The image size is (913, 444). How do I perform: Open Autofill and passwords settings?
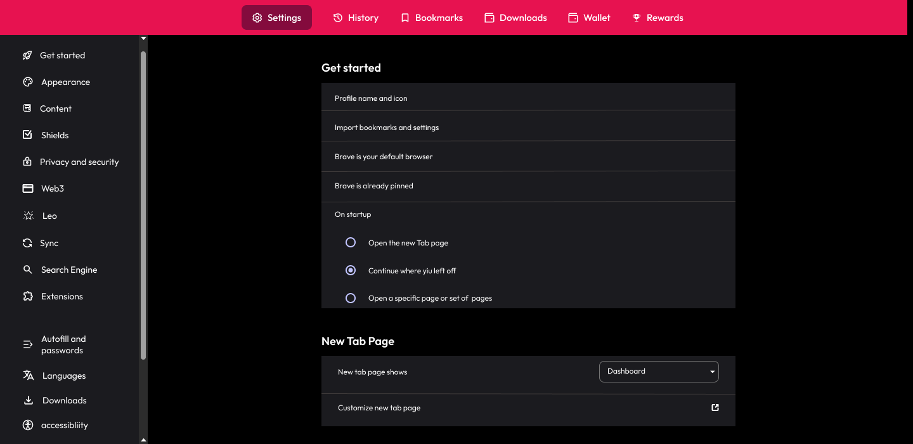pyautogui.click(x=62, y=344)
